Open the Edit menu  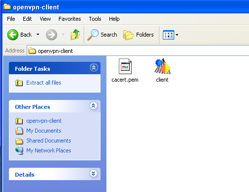click(x=27, y=19)
